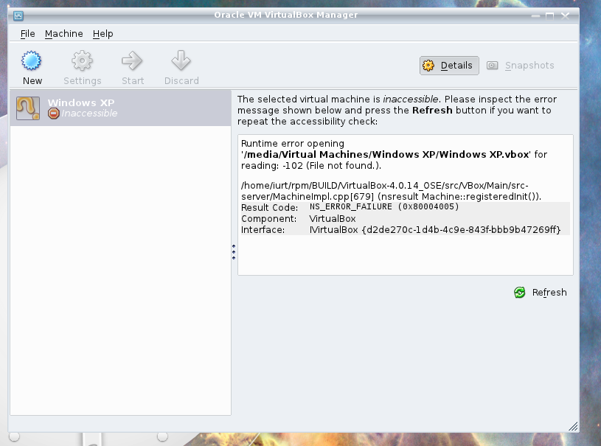
Task: Select the Windows XP machine name
Action: [x=81, y=102]
